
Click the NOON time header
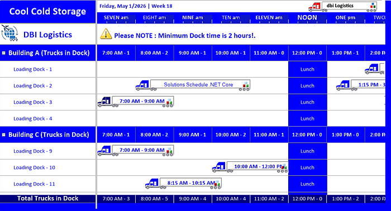coord(307,18)
